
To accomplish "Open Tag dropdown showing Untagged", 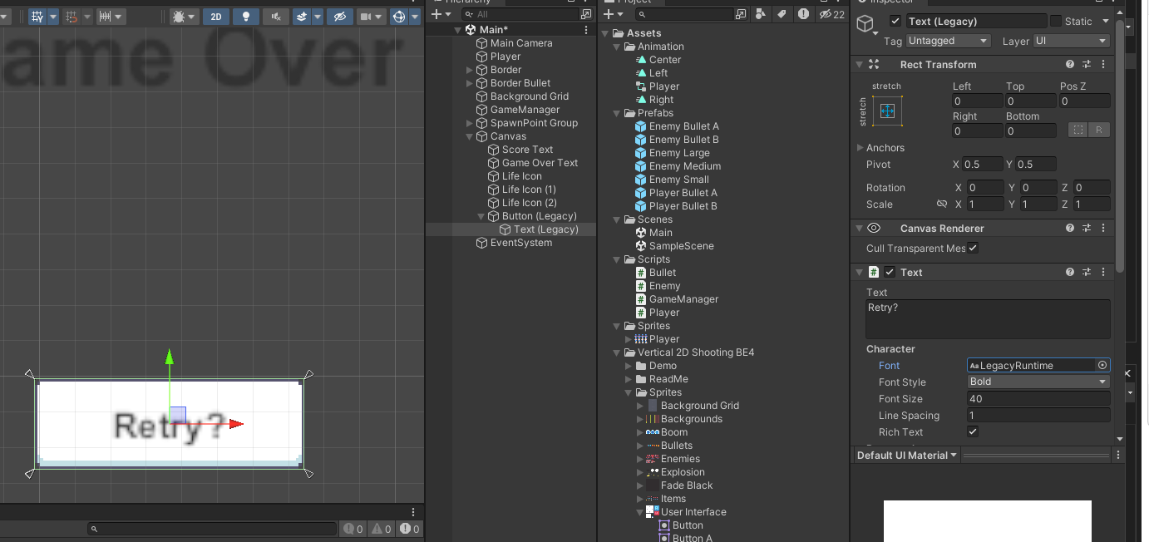I will [x=949, y=41].
